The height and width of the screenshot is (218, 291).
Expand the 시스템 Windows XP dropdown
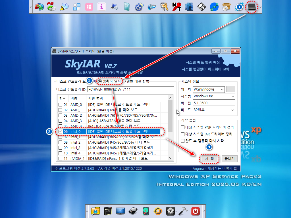(x=232, y=97)
